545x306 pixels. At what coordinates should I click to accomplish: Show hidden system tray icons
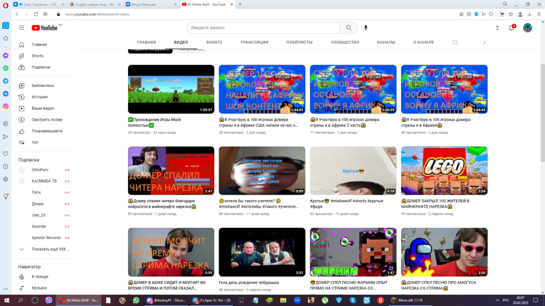498,300
